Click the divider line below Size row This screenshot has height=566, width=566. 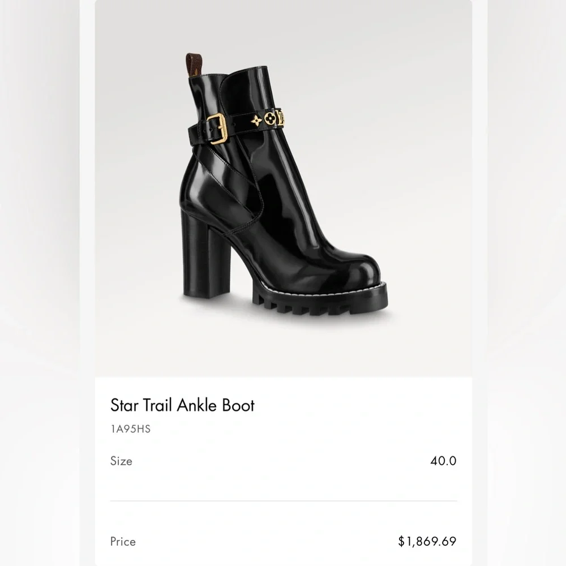coord(284,501)
